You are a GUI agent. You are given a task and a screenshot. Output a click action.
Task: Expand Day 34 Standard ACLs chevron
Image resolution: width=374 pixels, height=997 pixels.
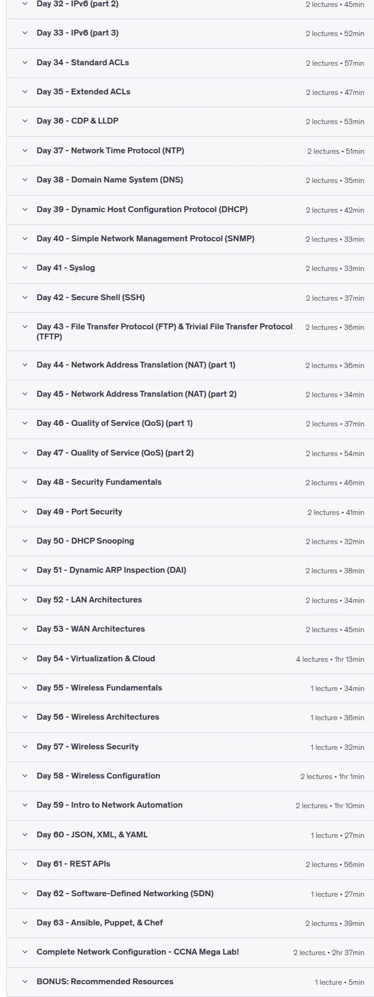tap(24, 63)
